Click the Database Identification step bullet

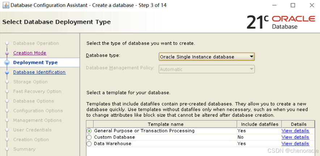(7, 72)
